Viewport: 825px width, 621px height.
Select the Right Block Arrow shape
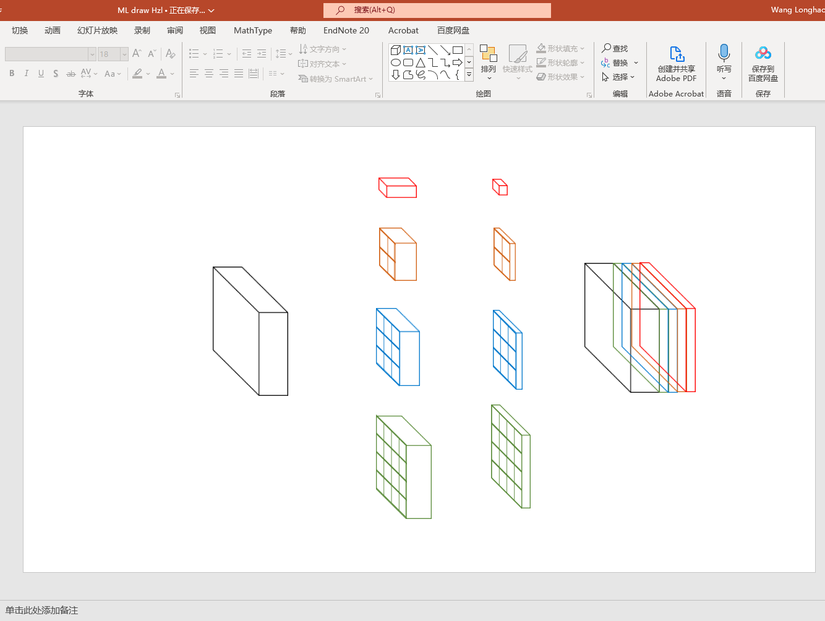458,62
